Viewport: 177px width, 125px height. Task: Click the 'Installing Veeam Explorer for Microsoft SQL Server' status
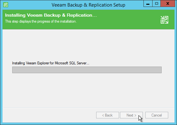[x=51, y=63]
